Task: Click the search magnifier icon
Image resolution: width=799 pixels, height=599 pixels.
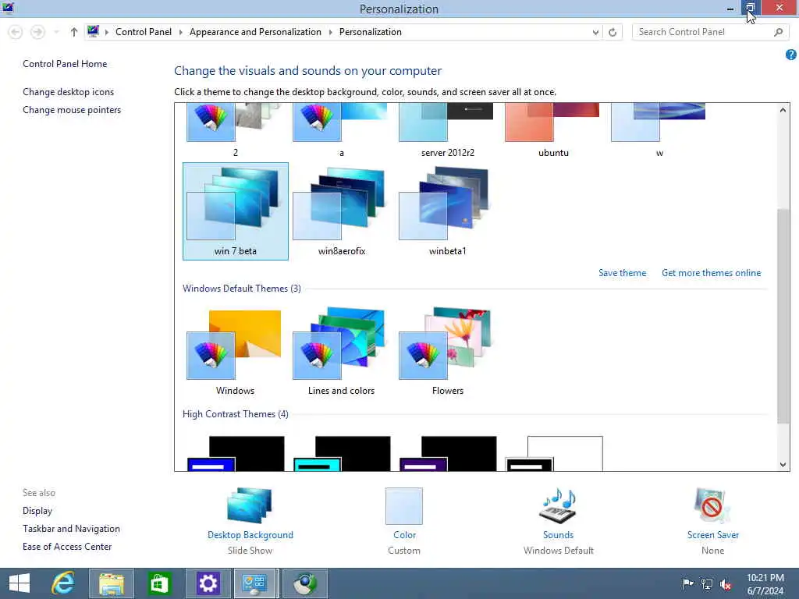Action: point(778,32)
